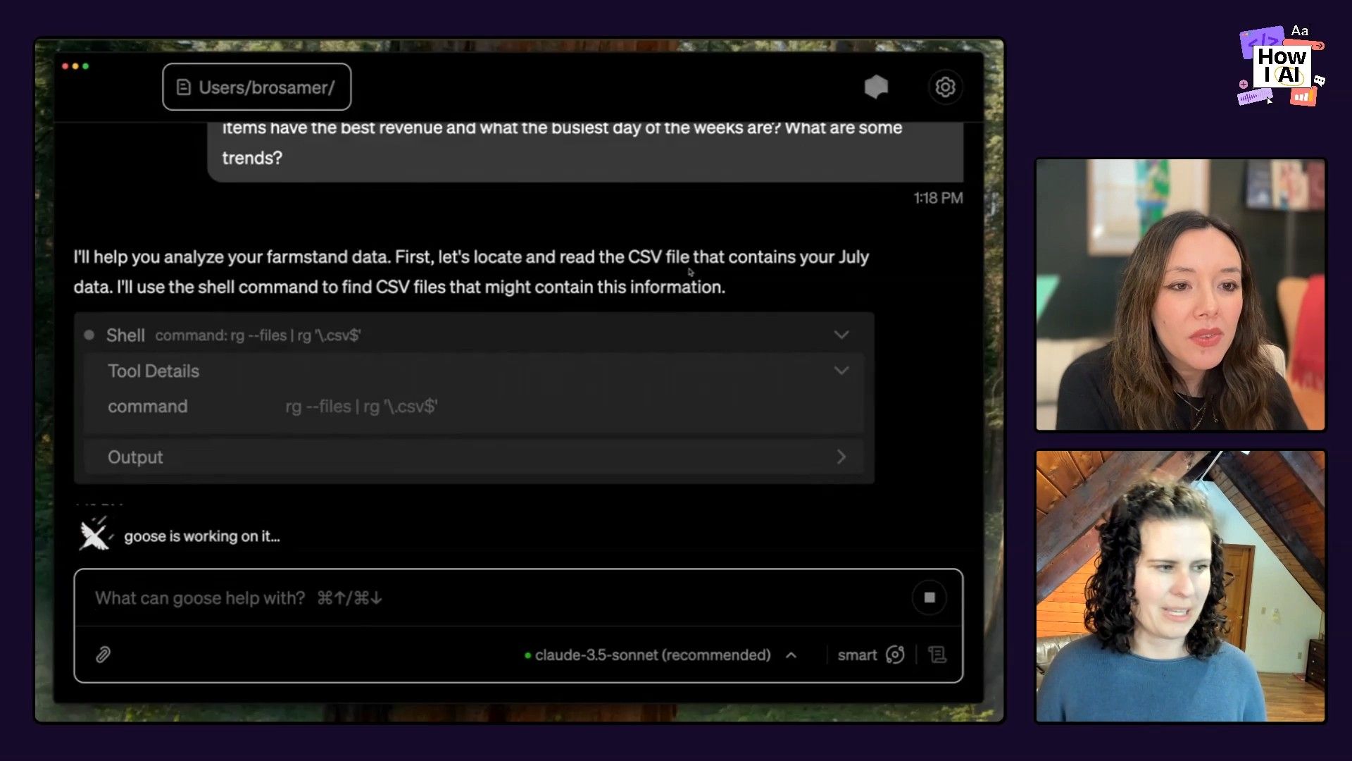Click the tool list icon beside smart
The width and height of the screenshot is (1352, 761).
point(937,655)
